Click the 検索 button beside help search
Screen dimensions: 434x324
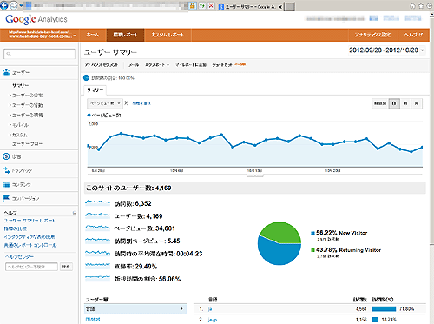pyautogui.click(x=66, y=267)
